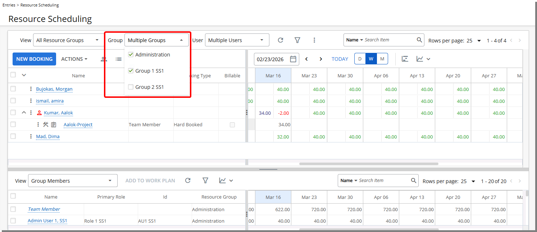Switch to Month view using the M tab
Screen dimensions: 537x232
coord(382,59)
